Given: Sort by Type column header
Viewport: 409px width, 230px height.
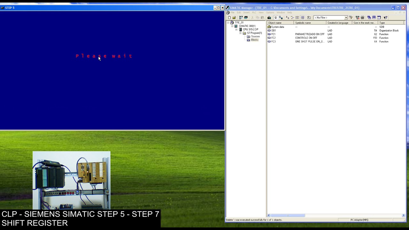Looking at the screenshot, I should pos(391,23).
